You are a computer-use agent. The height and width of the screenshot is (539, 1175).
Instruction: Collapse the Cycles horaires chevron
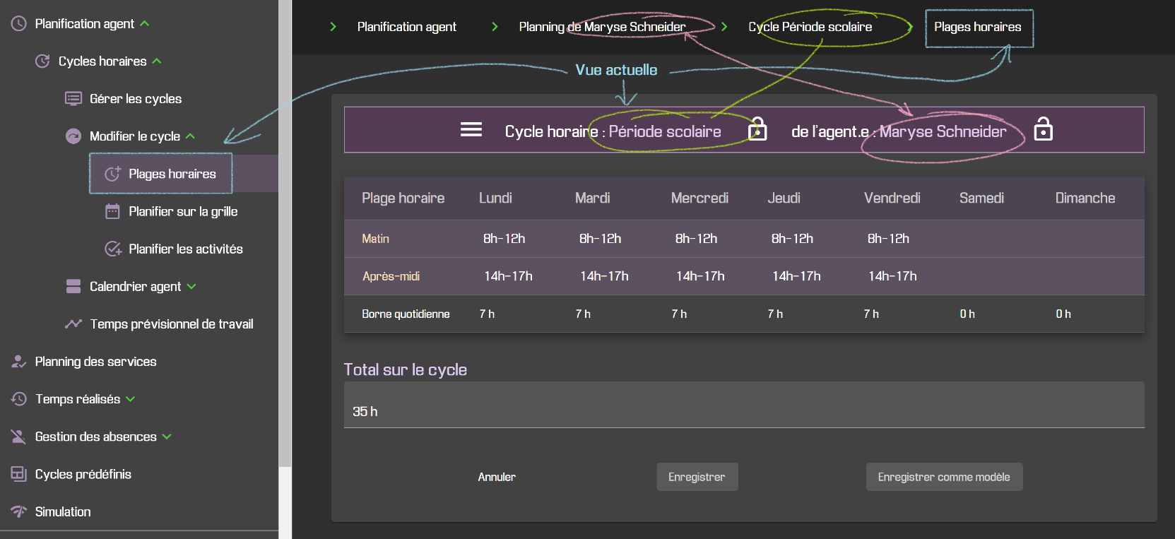[x=157, y=61]
